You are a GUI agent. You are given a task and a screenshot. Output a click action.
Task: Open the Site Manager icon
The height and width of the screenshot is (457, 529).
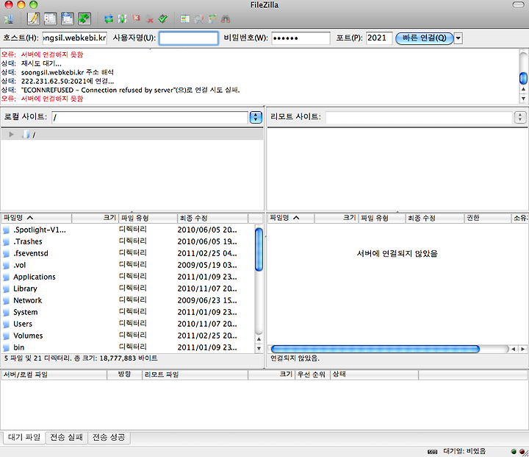click(x=8, y=19)
